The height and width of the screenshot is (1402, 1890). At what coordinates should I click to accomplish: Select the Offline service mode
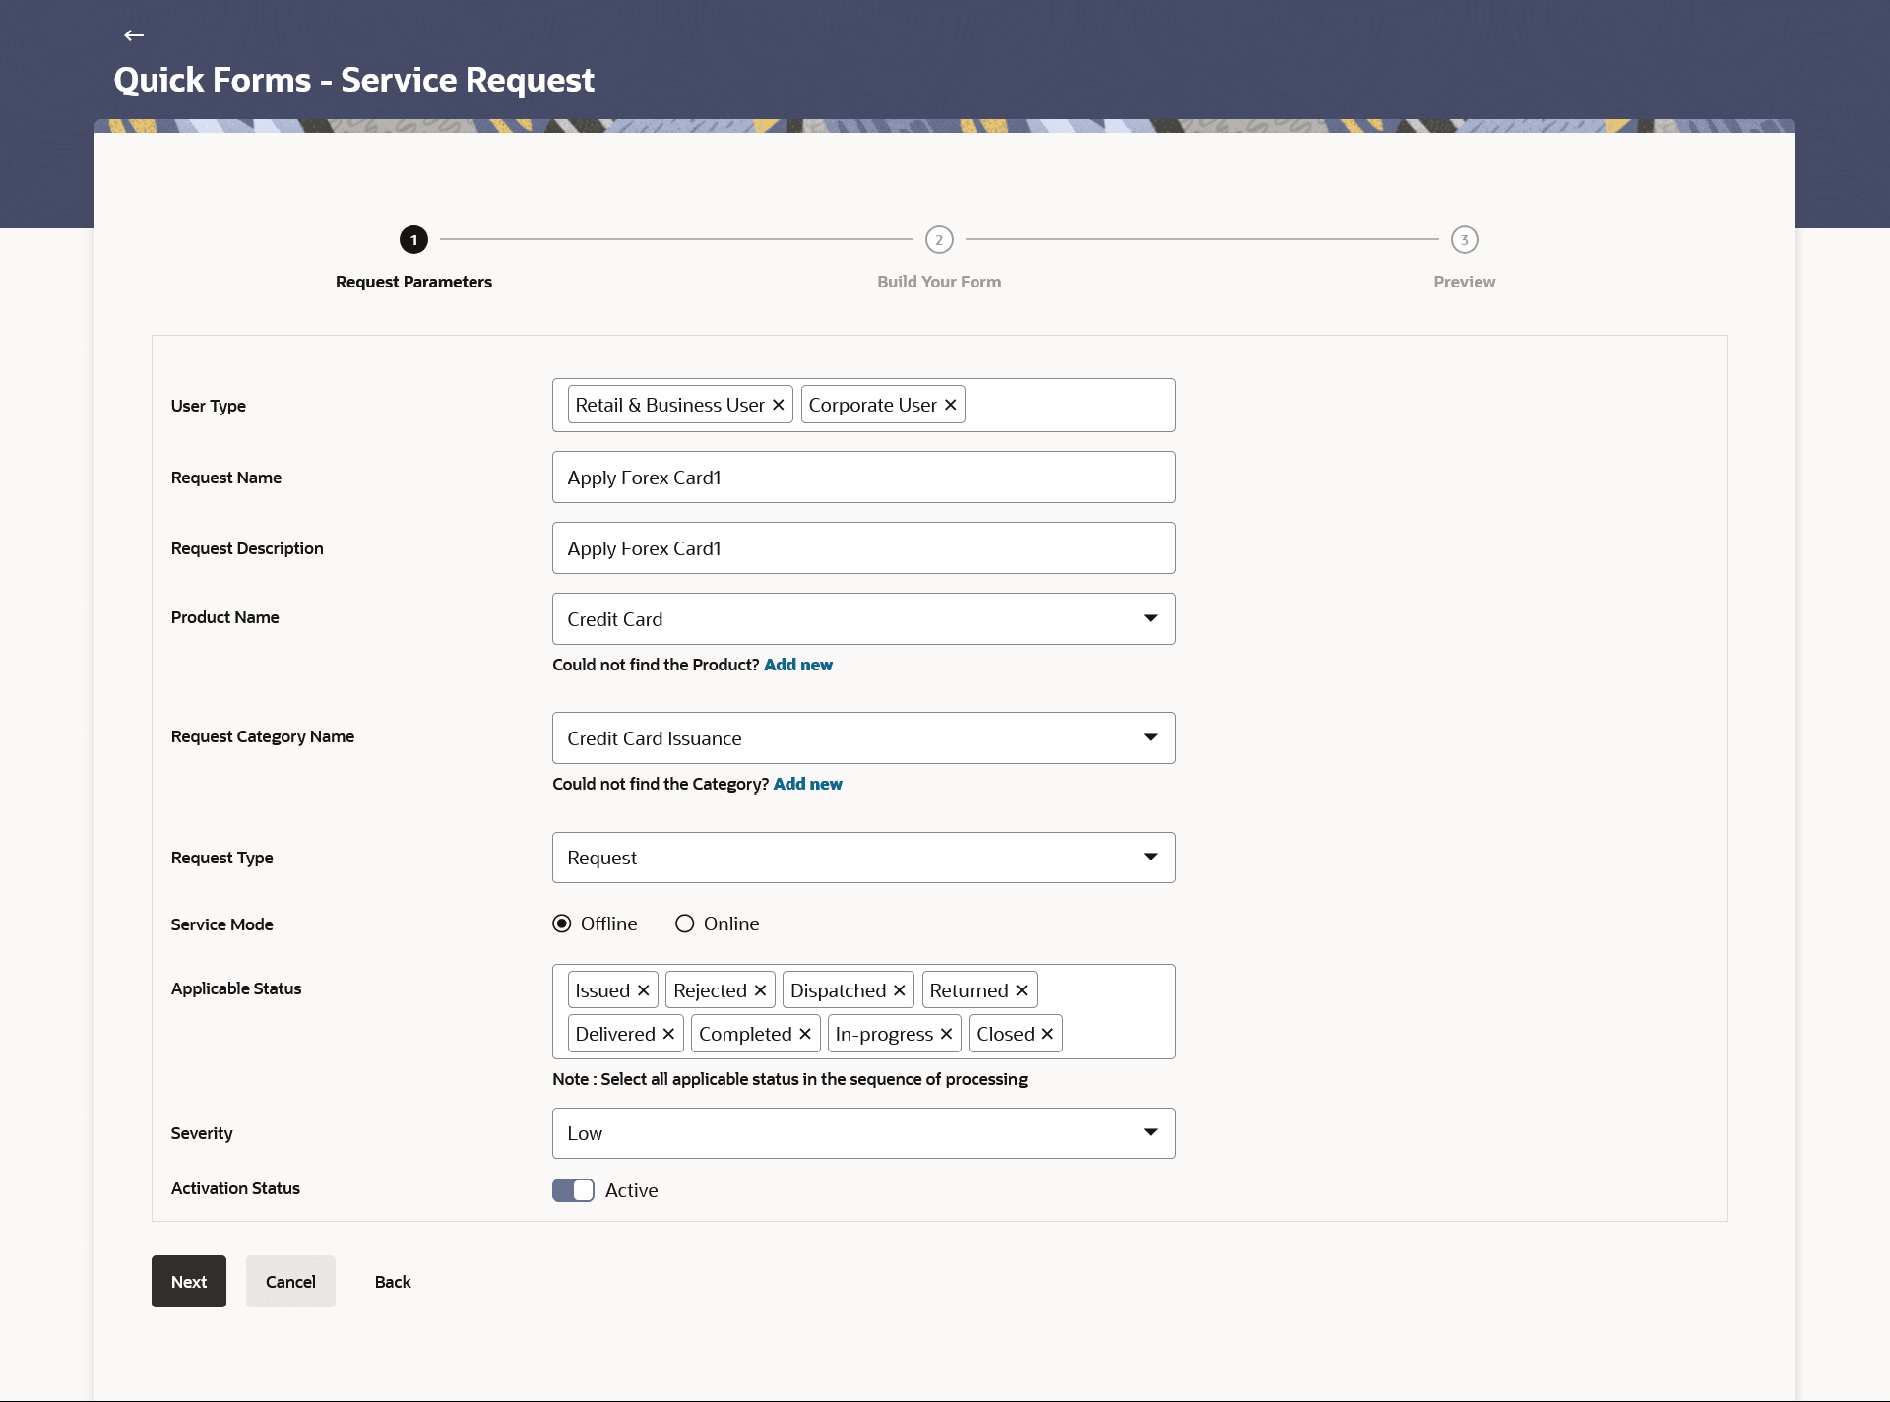click(x=562, y=924)
